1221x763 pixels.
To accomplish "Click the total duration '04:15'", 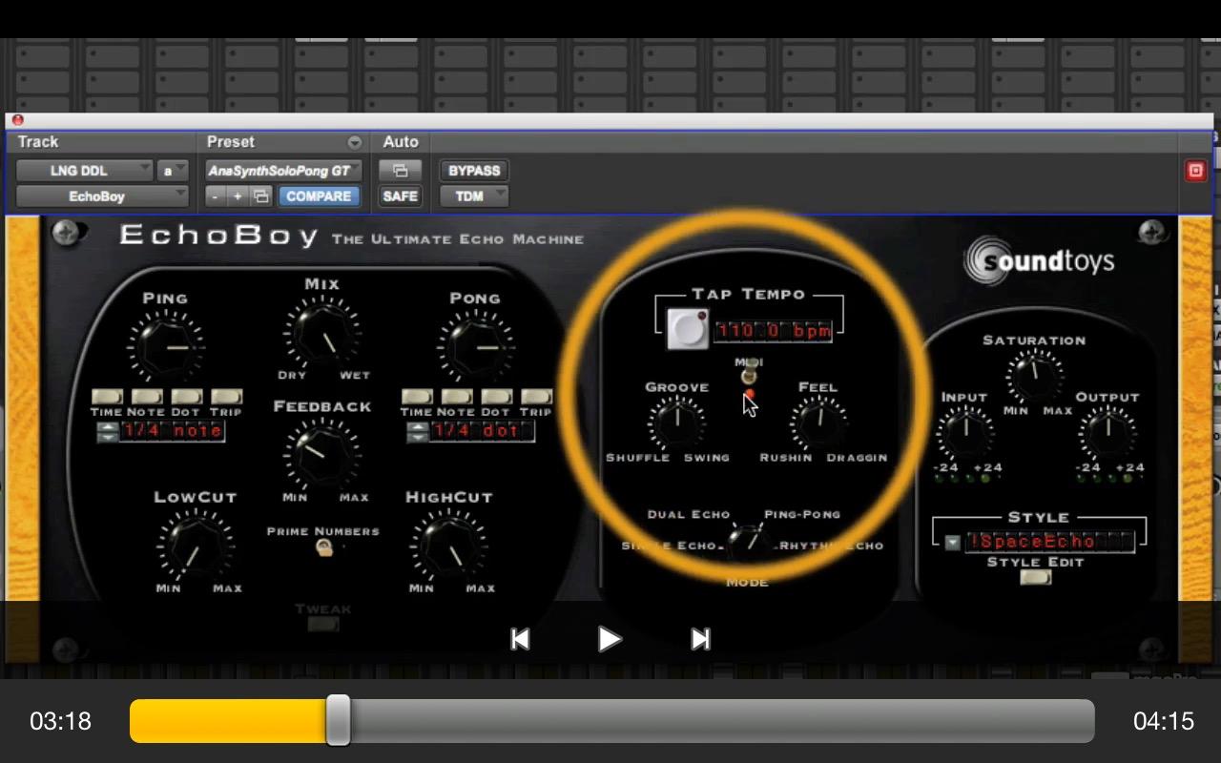I will pos(1164,721).
